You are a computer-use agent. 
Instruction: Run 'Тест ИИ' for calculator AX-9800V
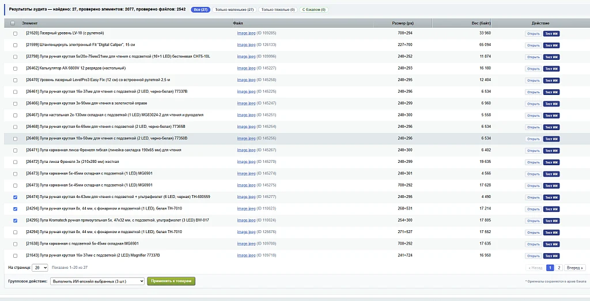point(551,68)
